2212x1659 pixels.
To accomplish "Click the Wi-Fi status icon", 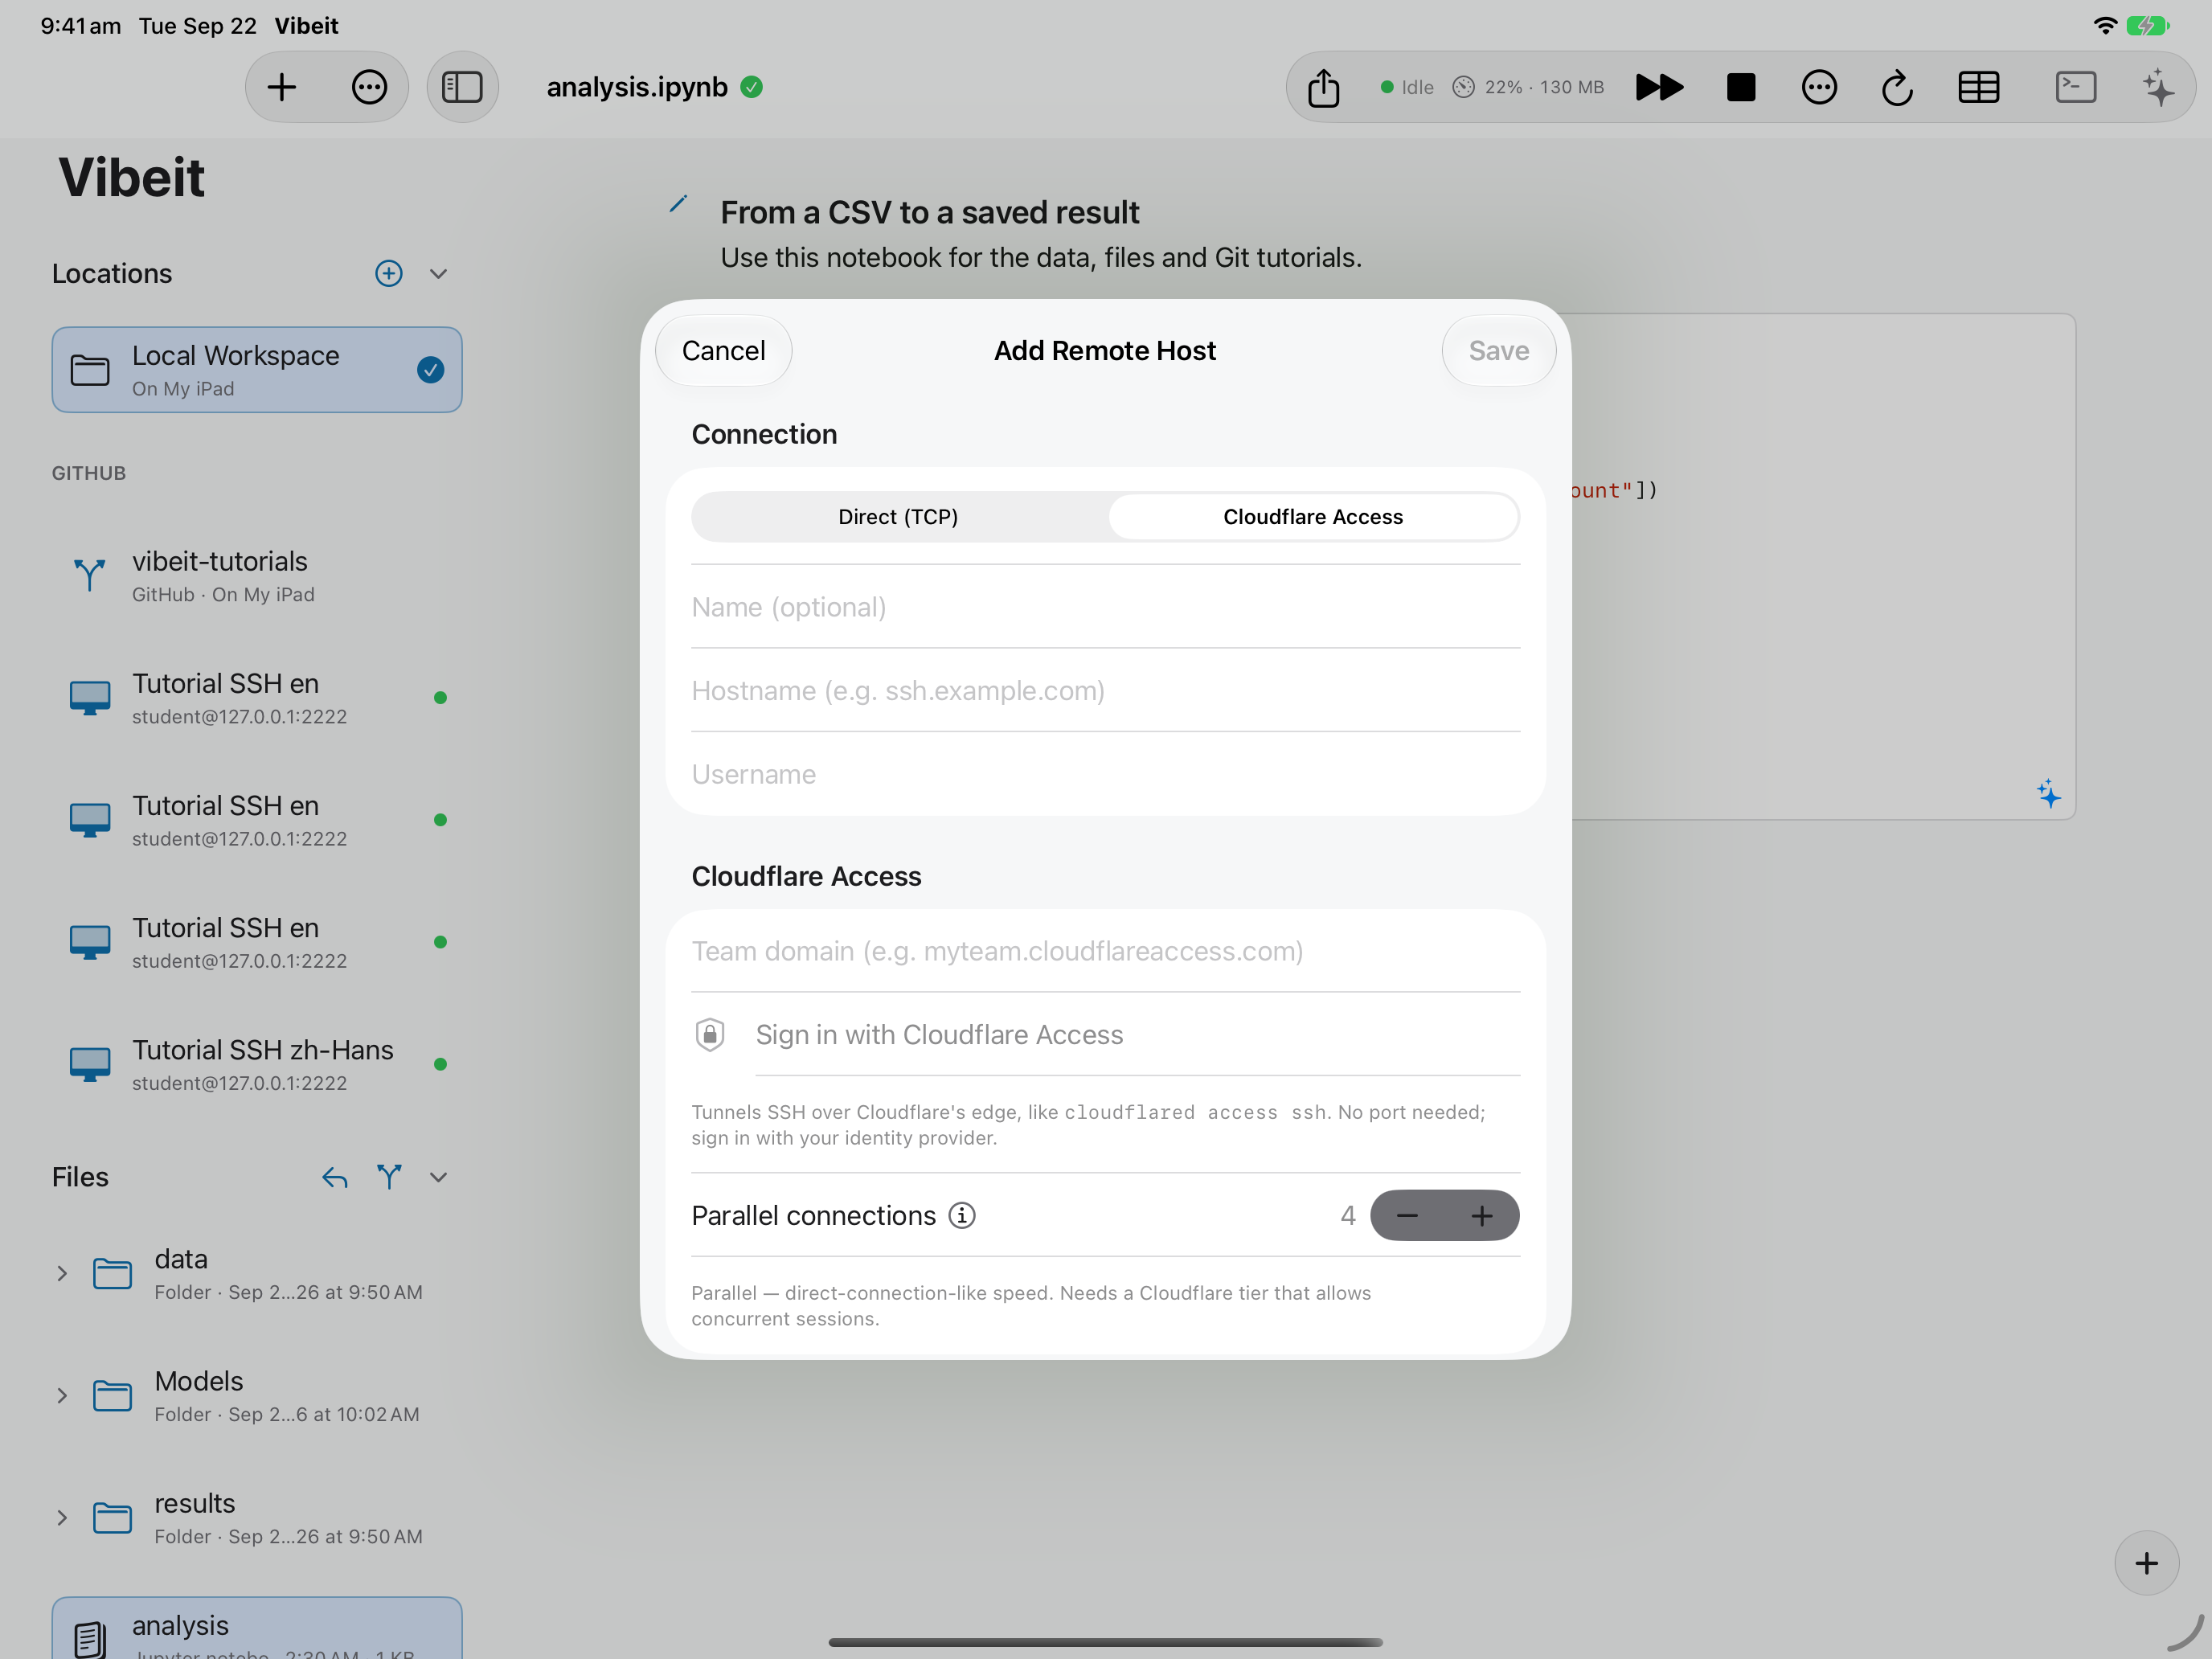I will [2104, 25].
